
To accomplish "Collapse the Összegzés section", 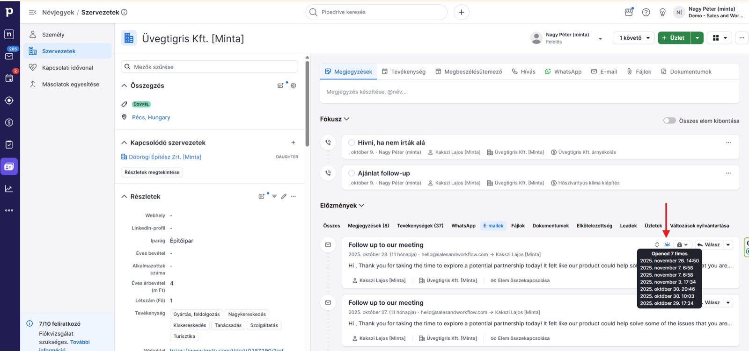I will pyautogui.click(x=124, y=86).
